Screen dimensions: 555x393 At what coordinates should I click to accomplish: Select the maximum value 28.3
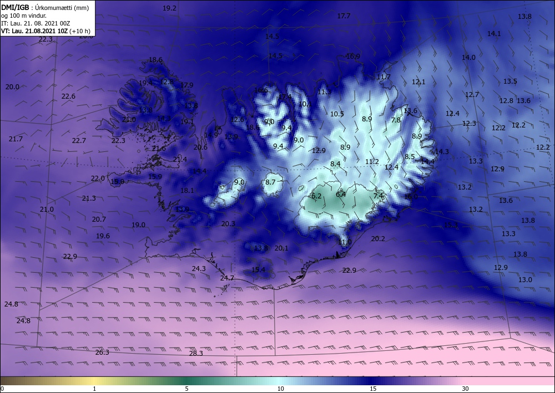(x=196, y=353)
